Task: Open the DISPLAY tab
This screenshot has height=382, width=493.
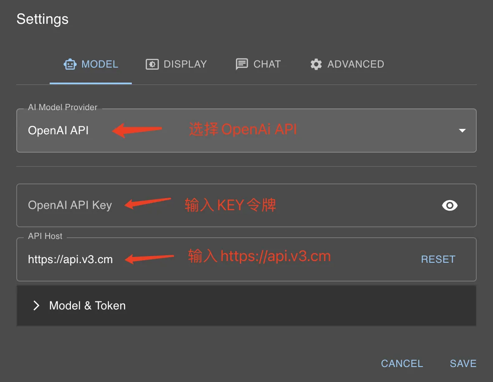Action: [176, 64]
